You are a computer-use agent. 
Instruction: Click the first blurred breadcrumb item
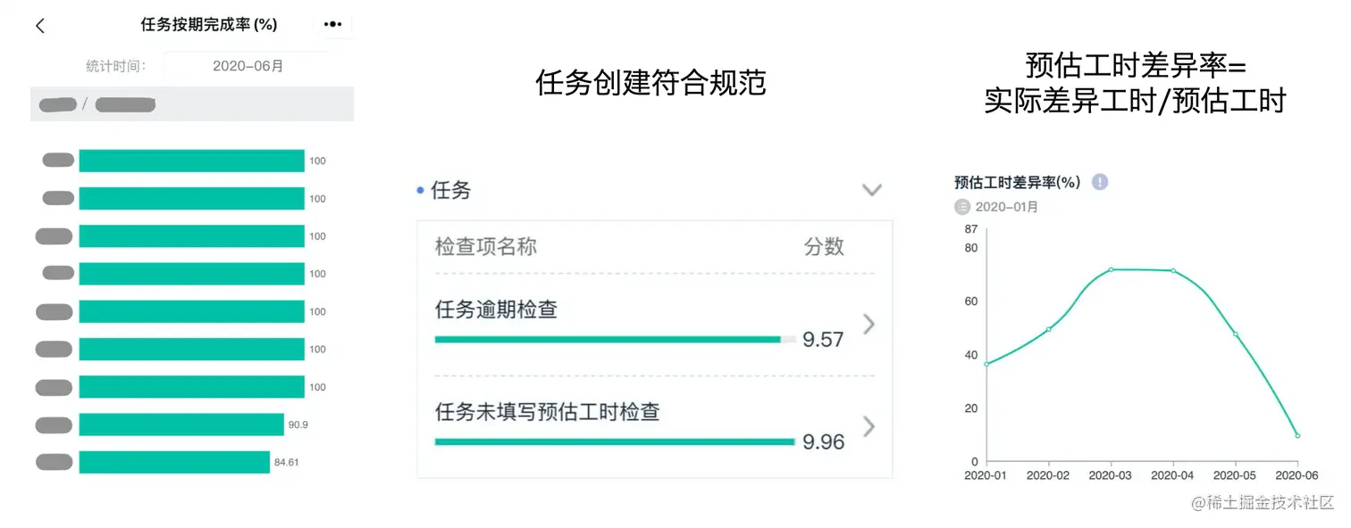point(58,105)
